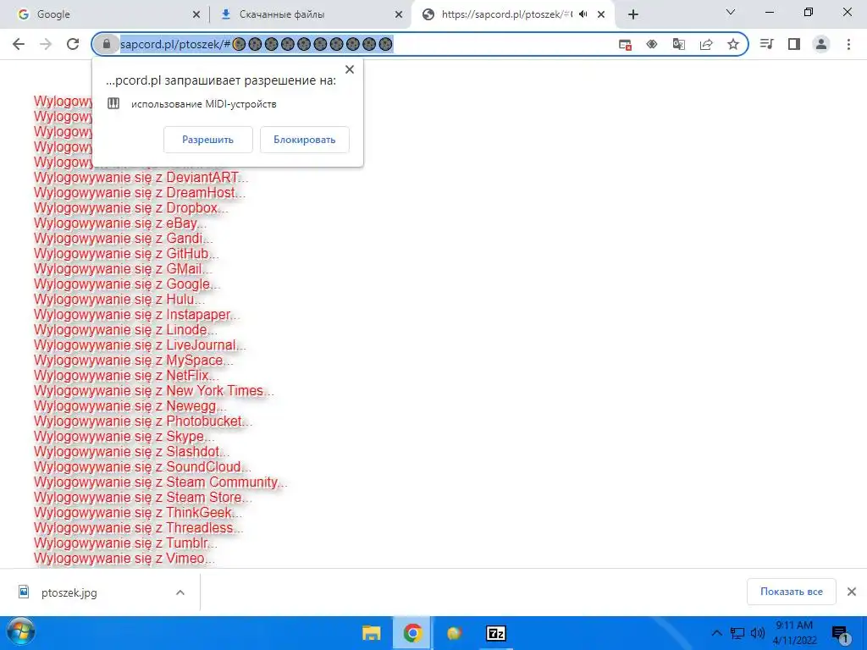Click the text line mentioning New York Times
Image resolution: width=867 pixels, height=650 pixels.
pyautogui.click(x=154, y=391)
